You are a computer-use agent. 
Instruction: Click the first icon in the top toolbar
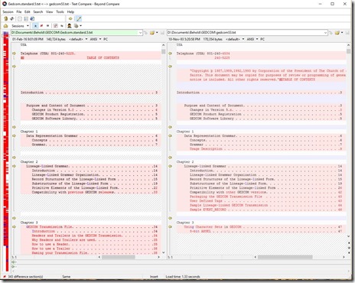6,18
